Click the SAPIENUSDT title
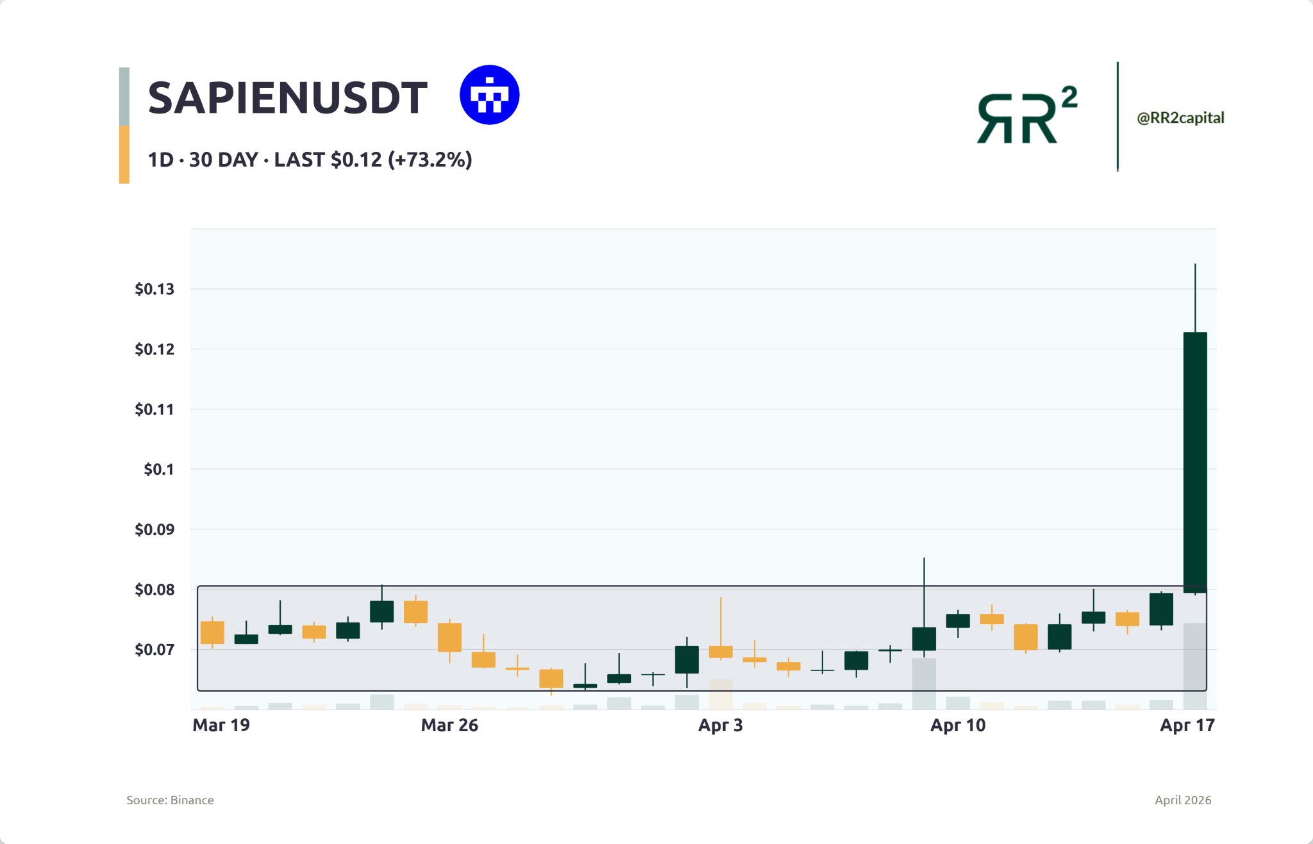This screenshot has height=844, width=1313. 287,98
